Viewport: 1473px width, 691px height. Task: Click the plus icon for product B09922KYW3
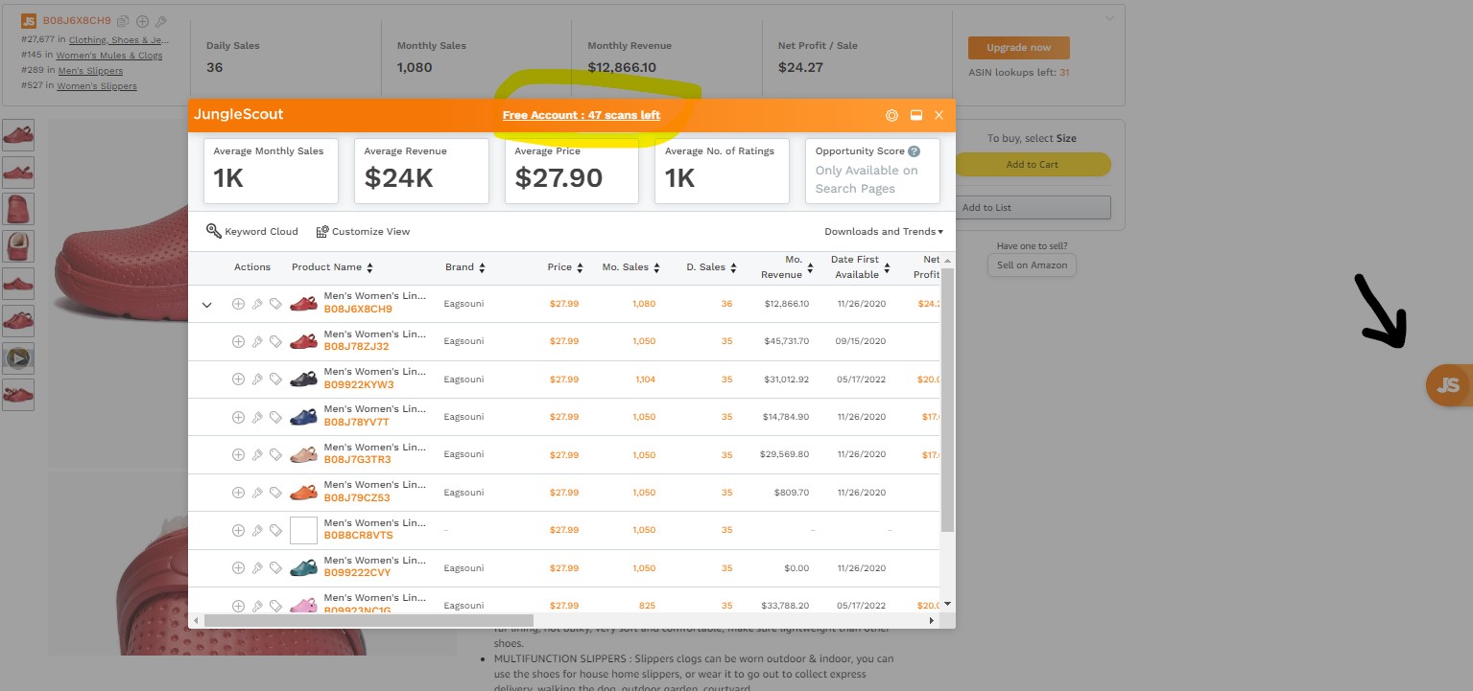click(x=238, y=380)
